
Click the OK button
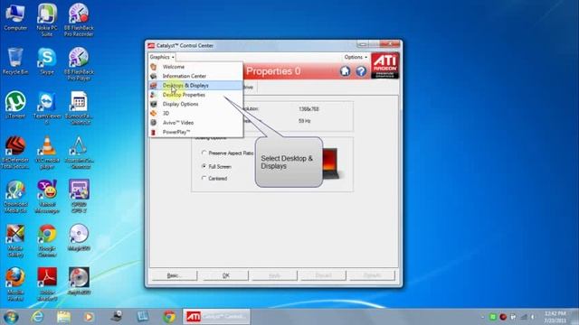click(x=225, y=275)
